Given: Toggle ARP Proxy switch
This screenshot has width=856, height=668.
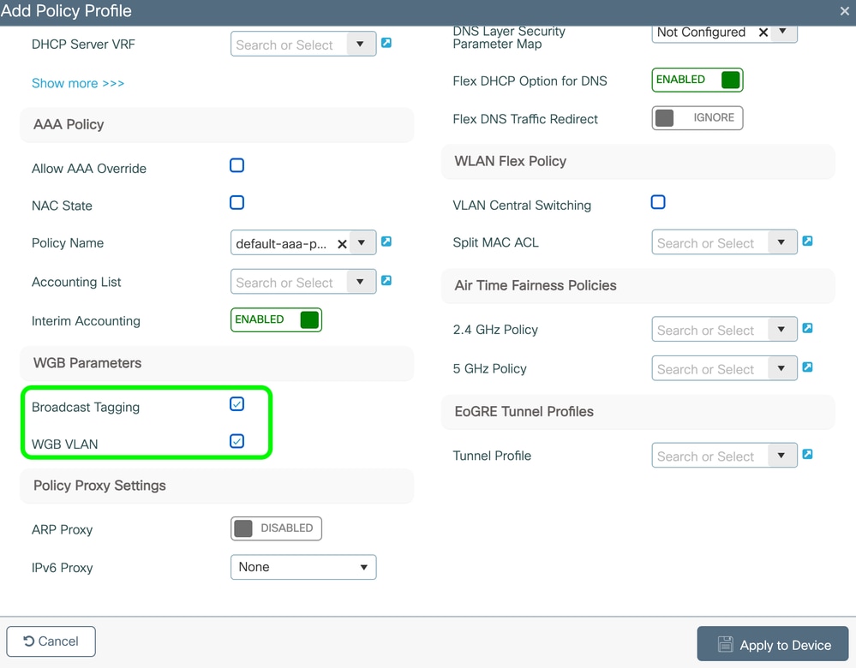Looking at the screenshot, I should (x=276, y=528).
